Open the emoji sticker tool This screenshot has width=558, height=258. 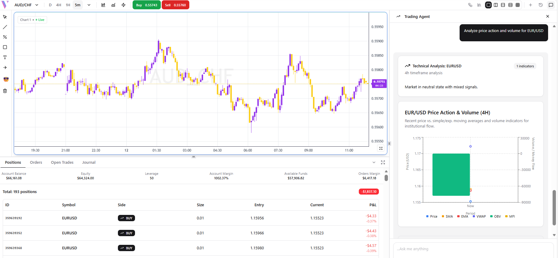pyautogui.click(x=6, y=79)
